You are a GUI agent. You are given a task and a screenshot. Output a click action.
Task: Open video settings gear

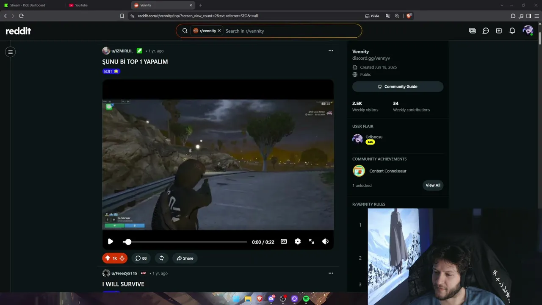298,241
